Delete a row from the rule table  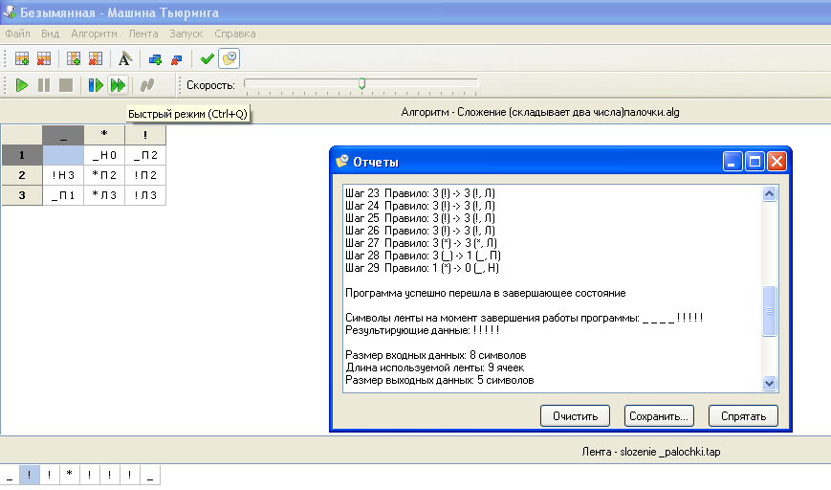(44, 59)
